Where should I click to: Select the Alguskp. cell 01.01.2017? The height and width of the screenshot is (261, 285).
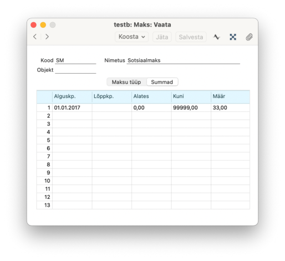(x=72, y=108)
